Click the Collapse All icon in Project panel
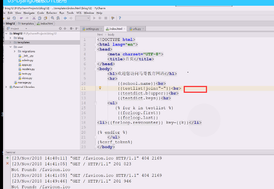 (65, 28)
